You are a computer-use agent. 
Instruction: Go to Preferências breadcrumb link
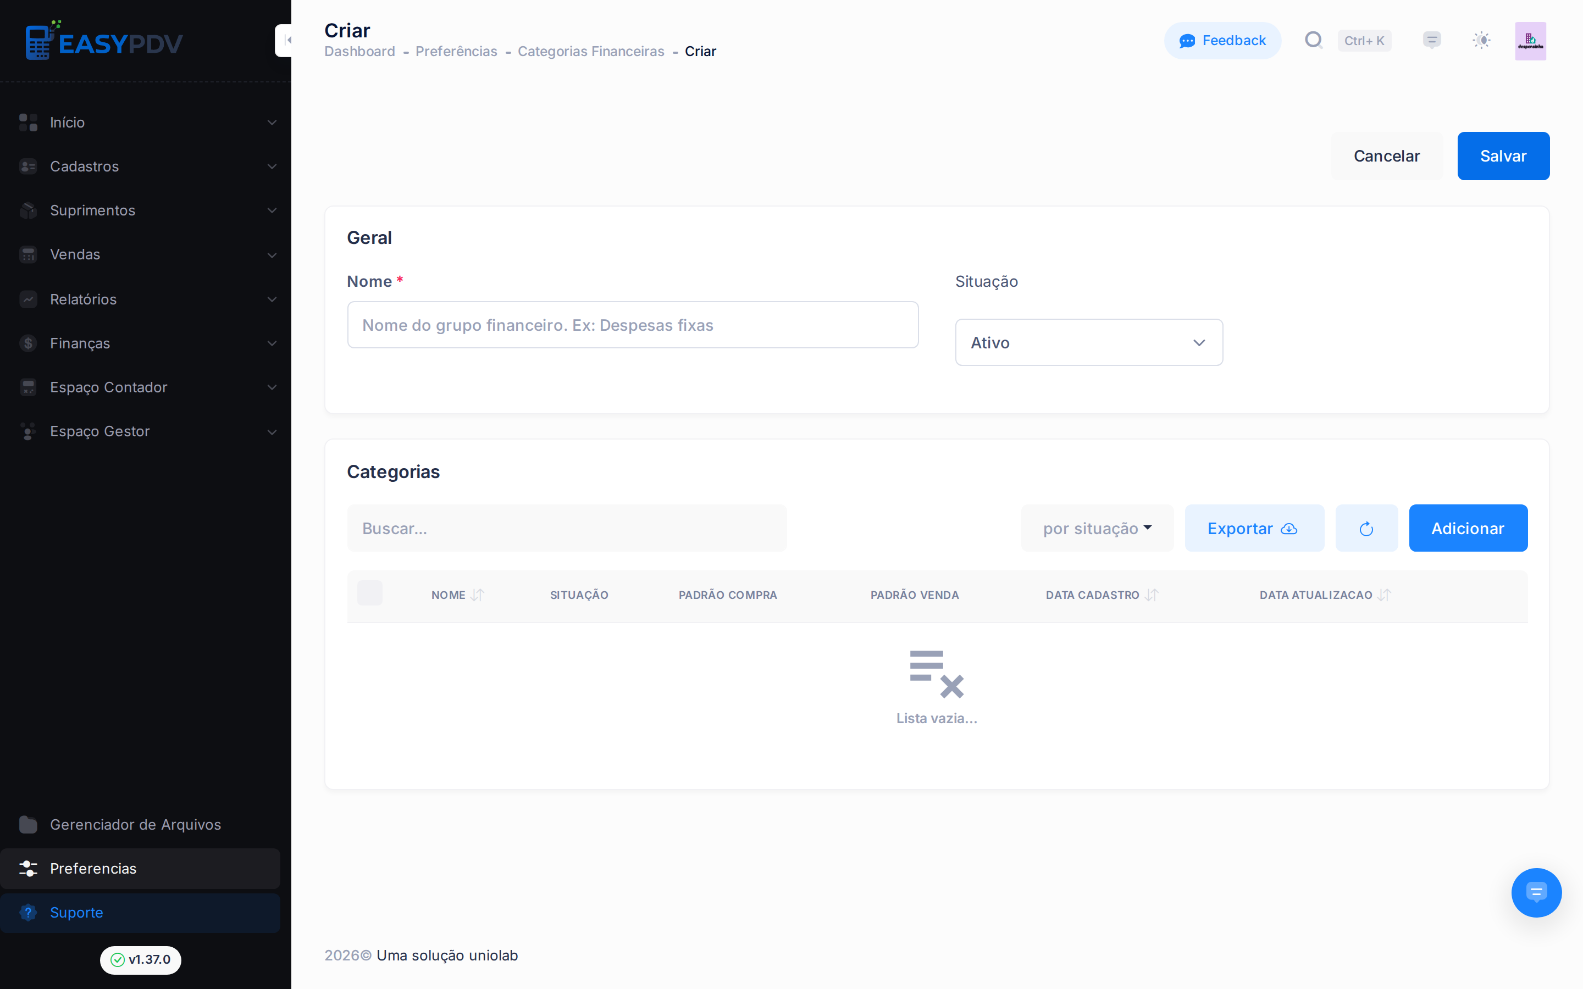(456, 51)
